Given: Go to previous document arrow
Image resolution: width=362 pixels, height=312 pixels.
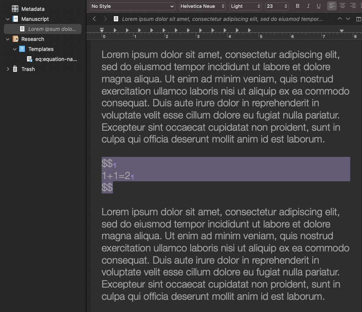Looking at the screenshot, I should (340, 19).
